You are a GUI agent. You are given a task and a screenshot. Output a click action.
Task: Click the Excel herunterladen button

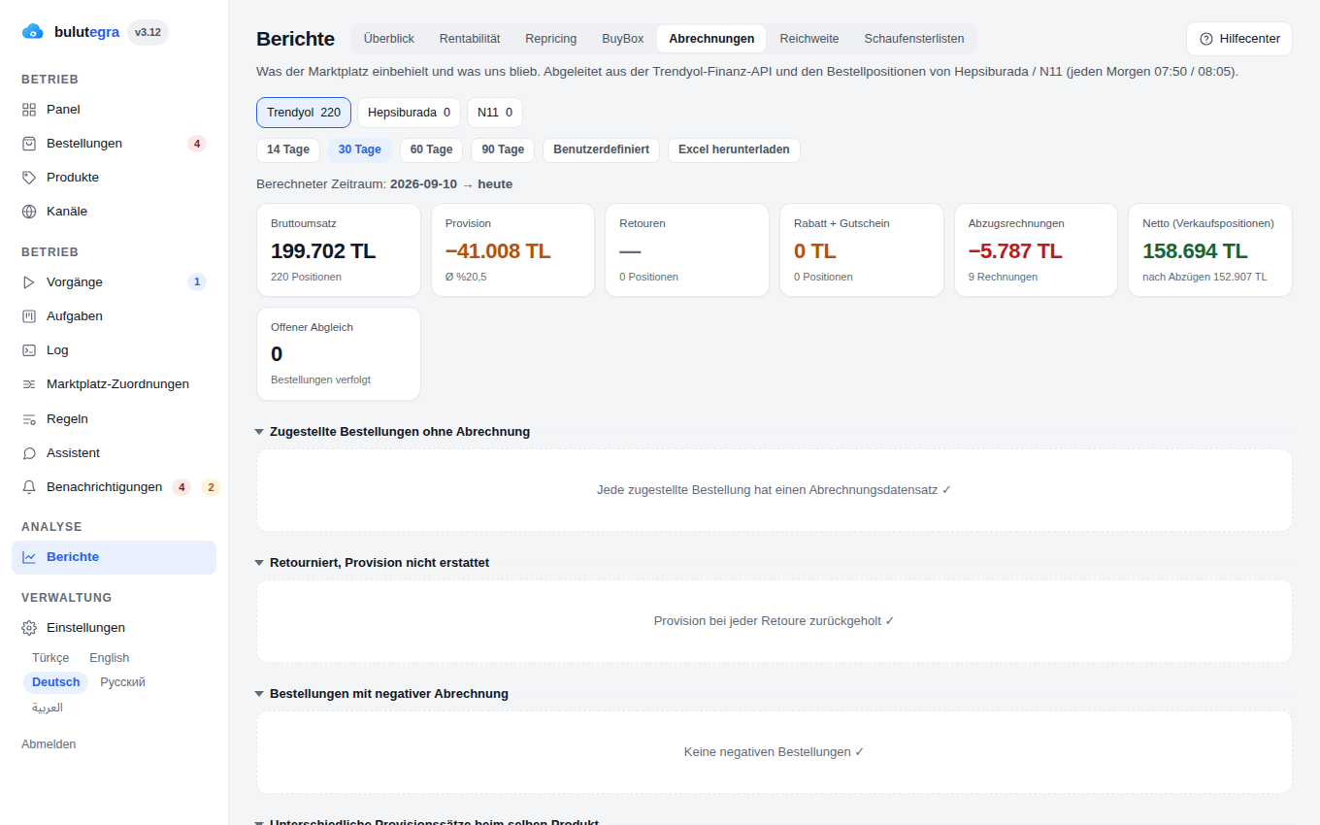click(x=734, y=149)
